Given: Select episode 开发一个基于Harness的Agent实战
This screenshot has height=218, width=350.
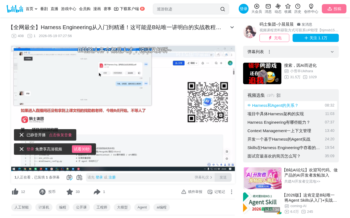Looking at the screenshot, I should [x=291, y=139].
